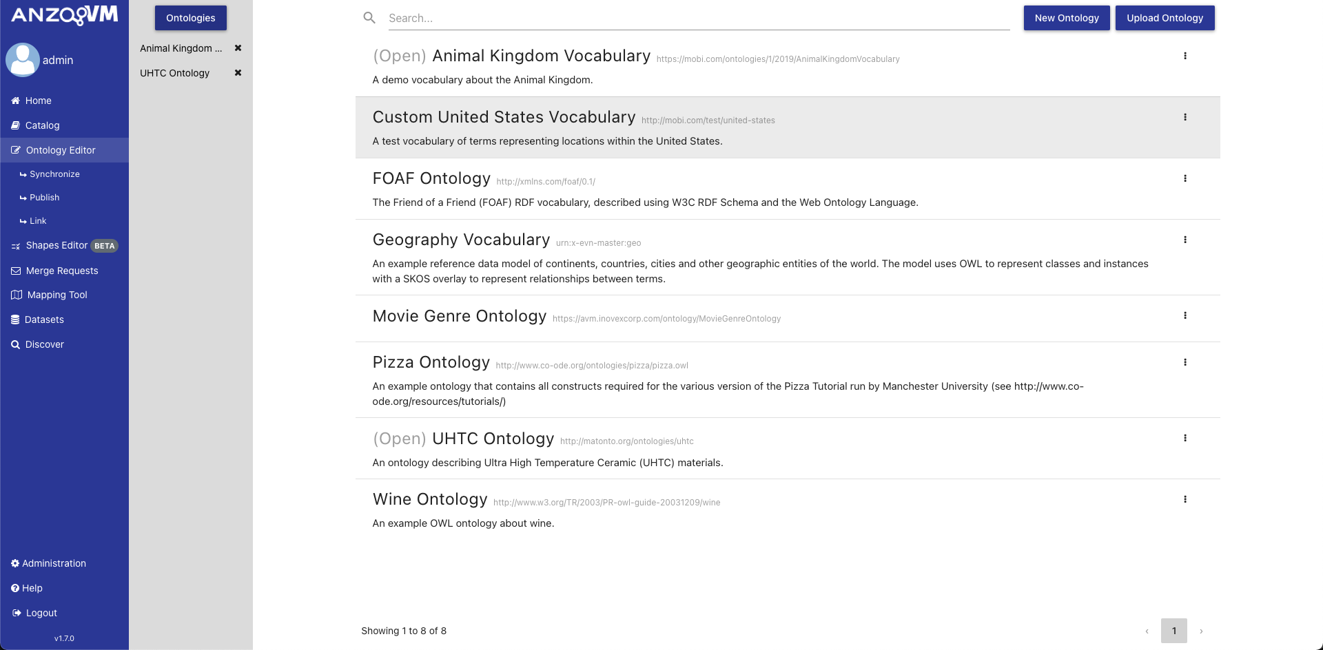The height and width of the screenshot is (650, 1323).
Task: Open the Datasets panel
Action: coord(44,319)
